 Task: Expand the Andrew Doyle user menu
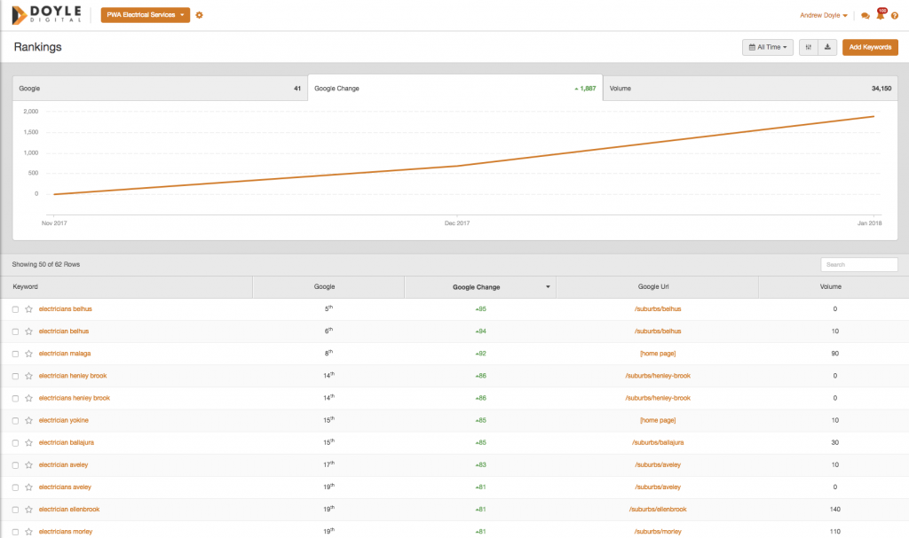pos(824,15)
